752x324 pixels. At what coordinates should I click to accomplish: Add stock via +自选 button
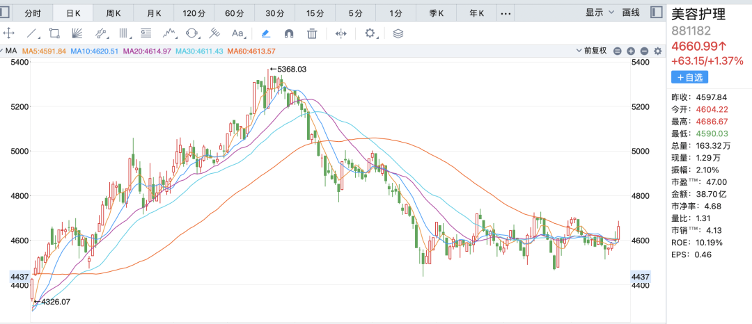point(689,77)
